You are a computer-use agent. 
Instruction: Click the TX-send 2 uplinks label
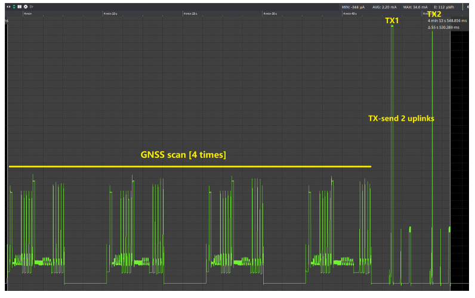point(400,118)
